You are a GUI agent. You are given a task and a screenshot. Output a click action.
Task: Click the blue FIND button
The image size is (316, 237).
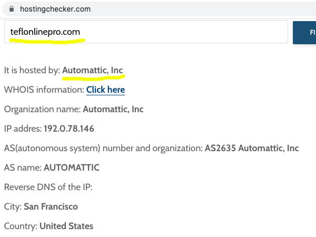304,33
